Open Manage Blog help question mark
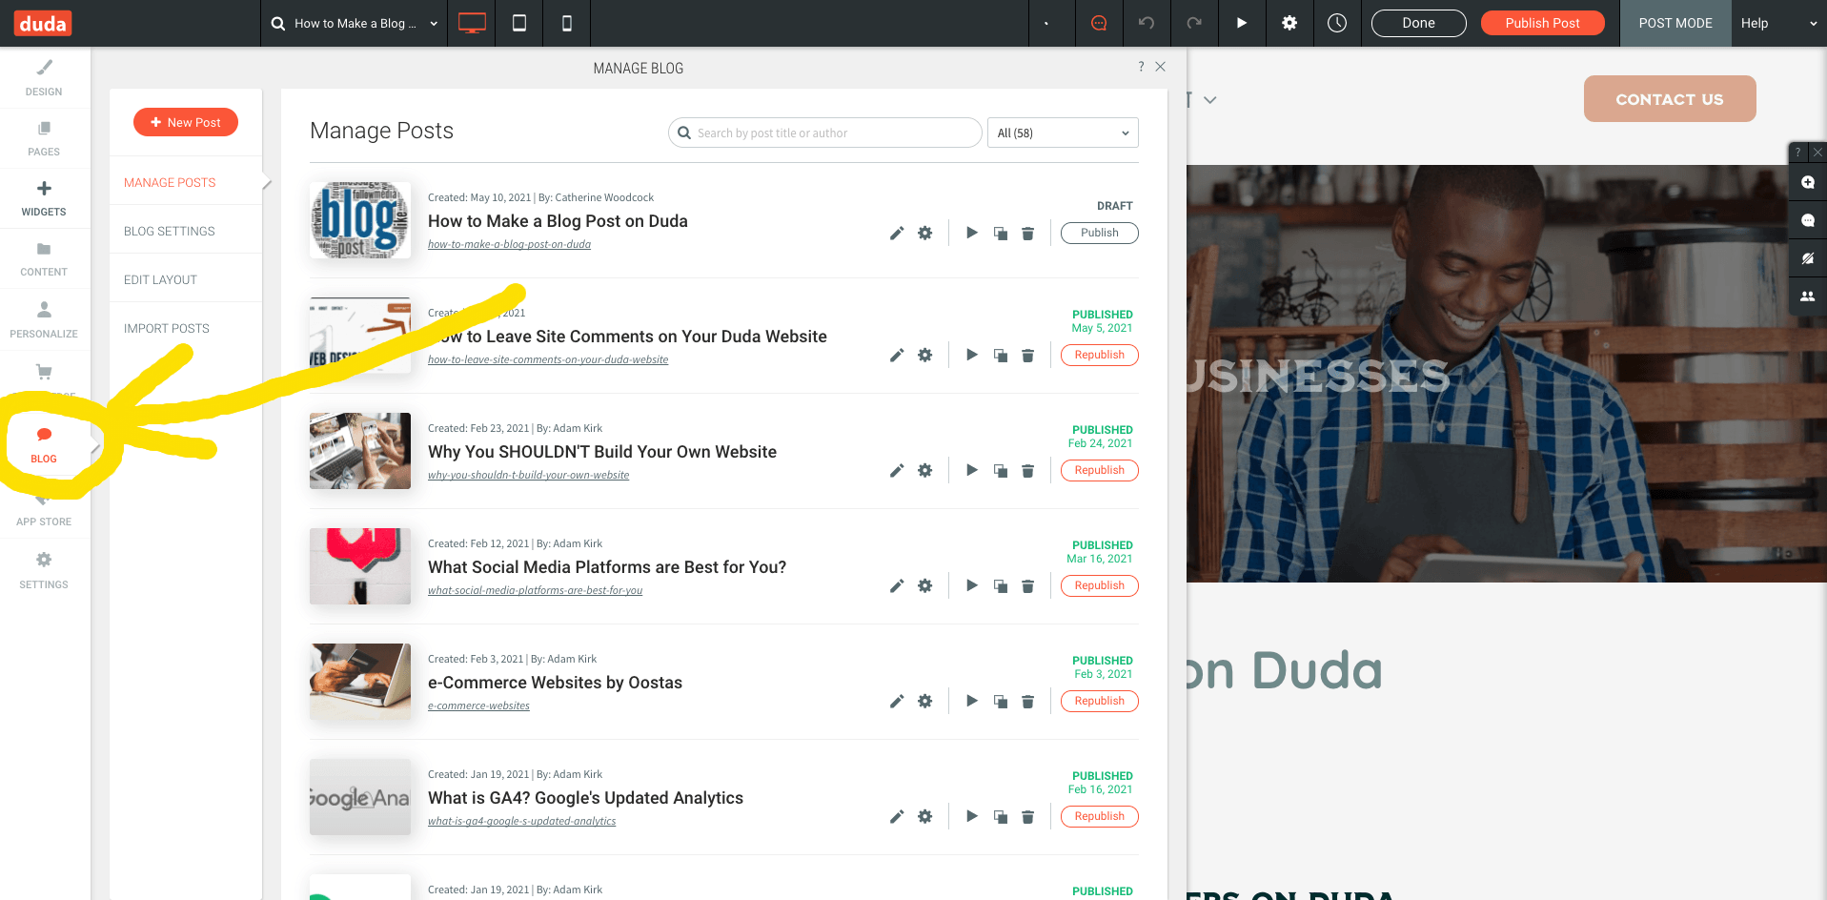1827x900 pixels. coord(1141,67)
